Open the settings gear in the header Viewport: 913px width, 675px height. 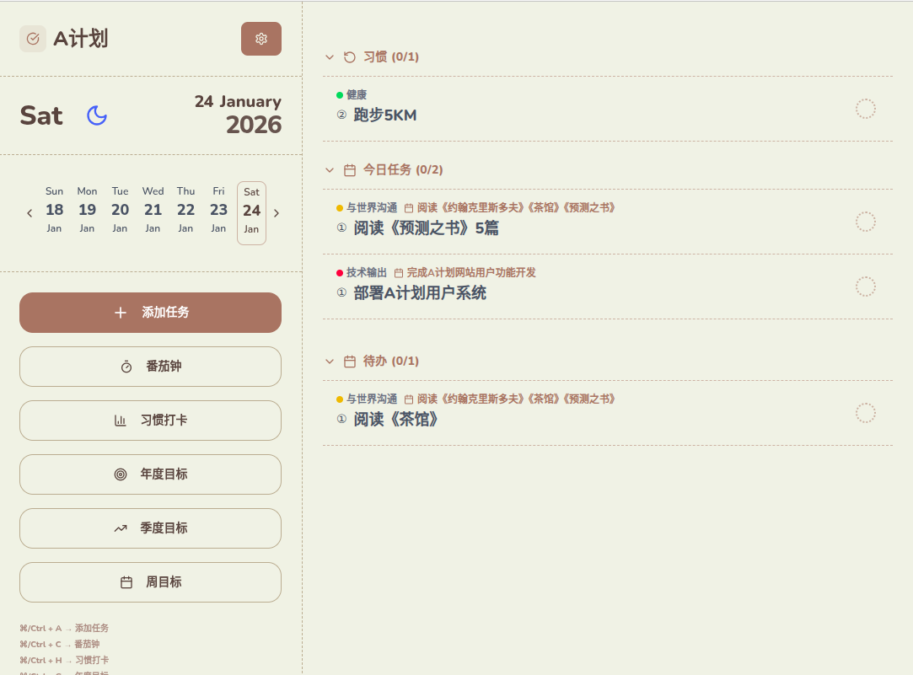click(x=260, y=38)
